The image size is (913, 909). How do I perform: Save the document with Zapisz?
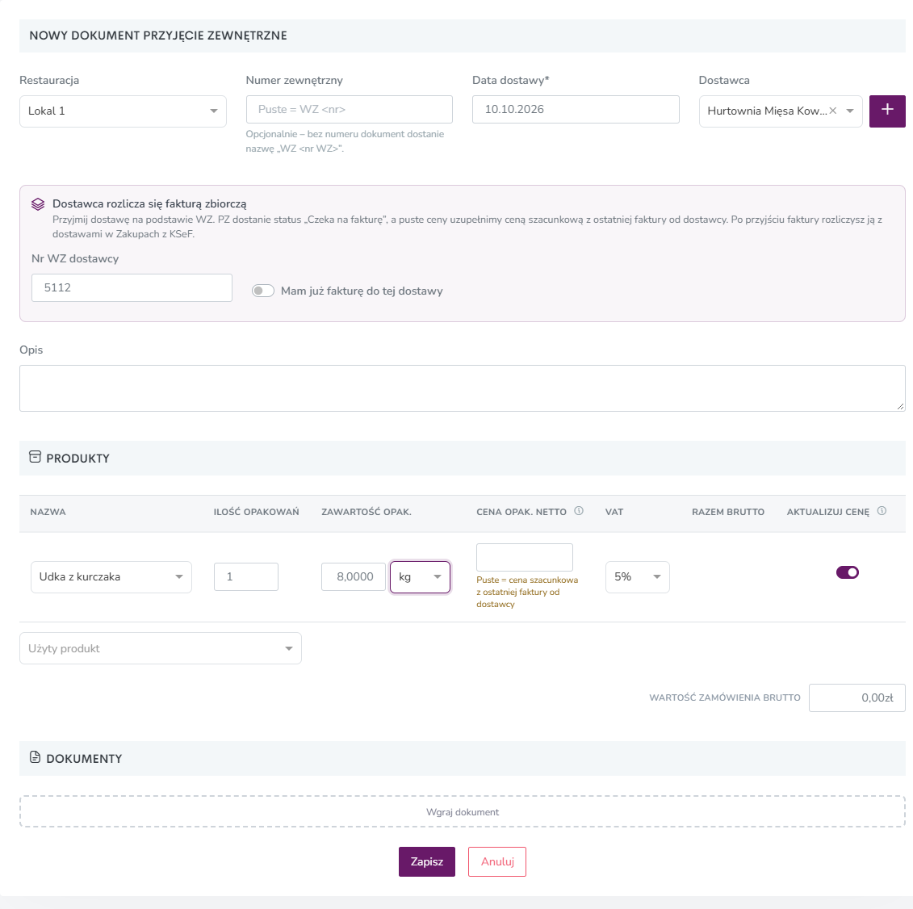point(427,861)
